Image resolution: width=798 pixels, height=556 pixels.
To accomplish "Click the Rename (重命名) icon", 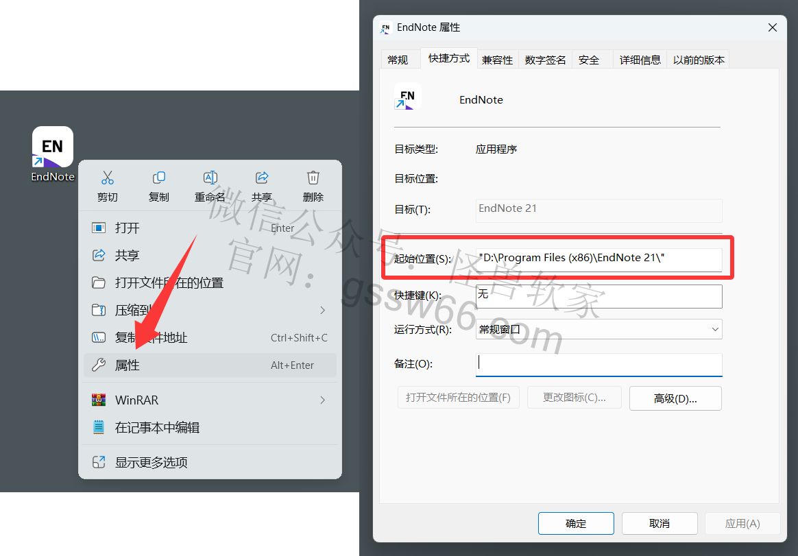I will click(x=210, y=178).
